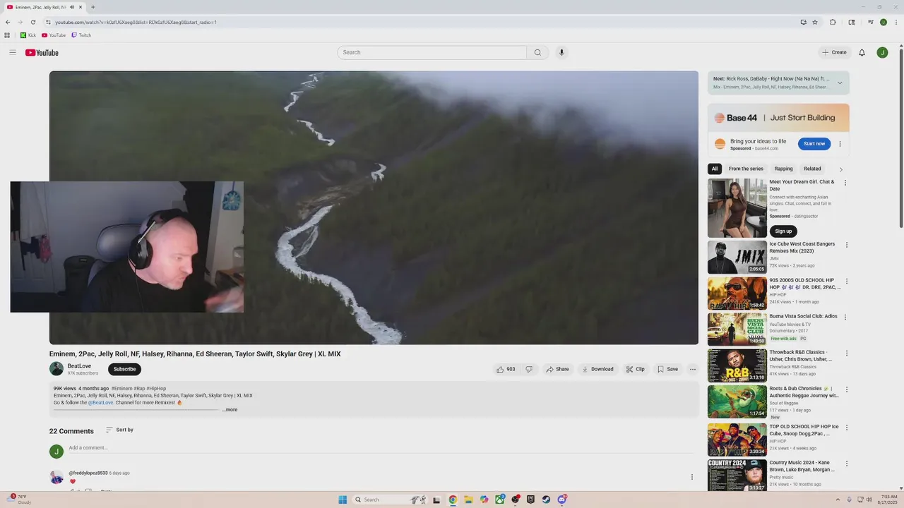
Task: Download the video
Action: (597, 369)
